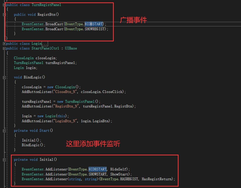Click the first EventCenter in RegistBtn
Viewport: 241px width, 188px height.
33,24
